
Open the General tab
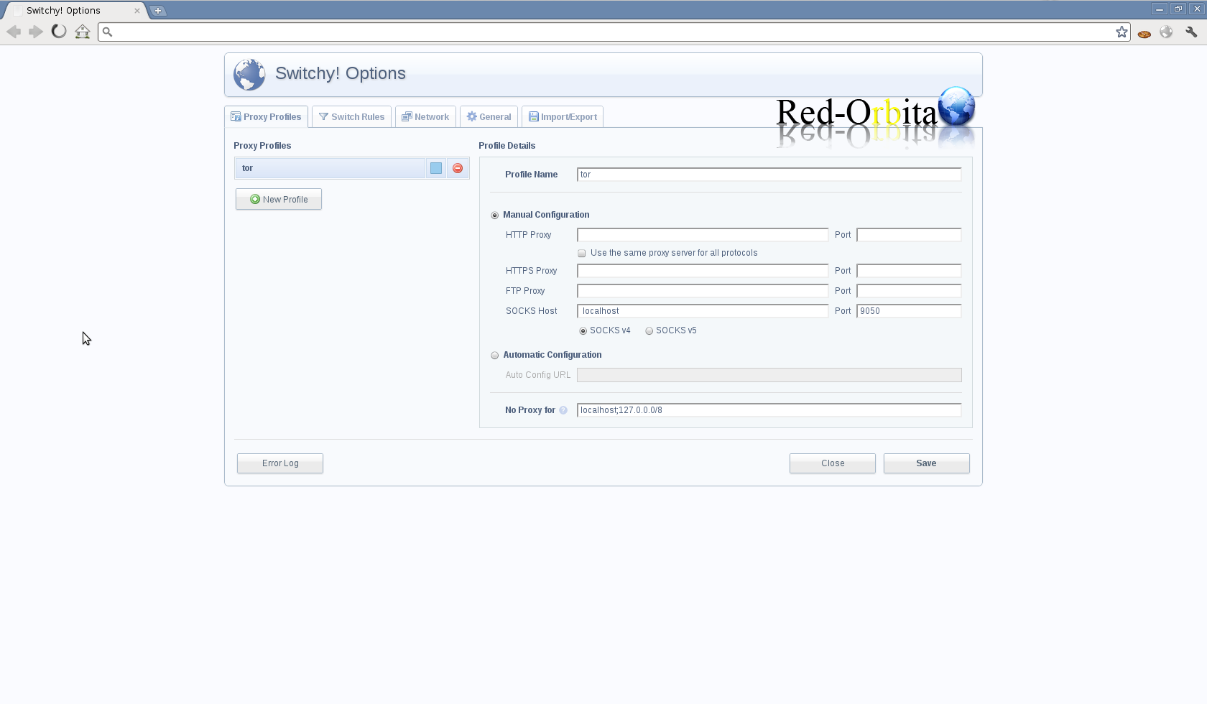pyautogui.click(x=489, y=117)
